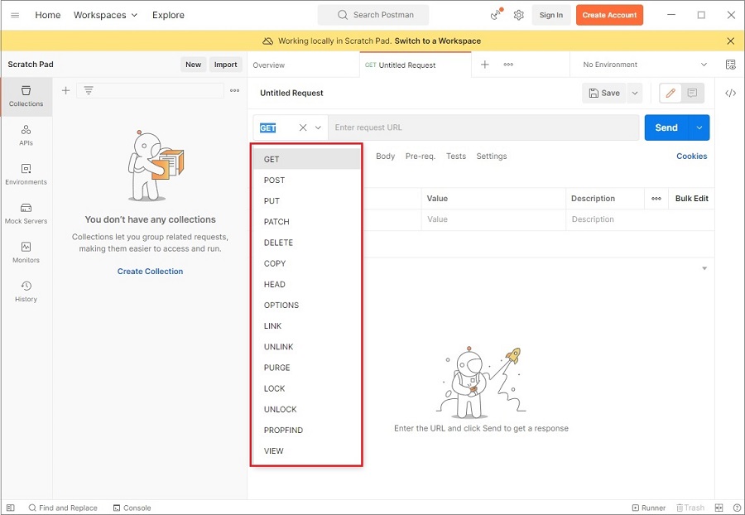Click the Create Collection link
The image size is (745, 515).
150,272
